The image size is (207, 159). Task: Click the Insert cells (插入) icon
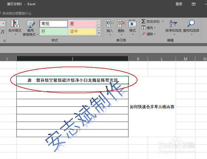110,24
